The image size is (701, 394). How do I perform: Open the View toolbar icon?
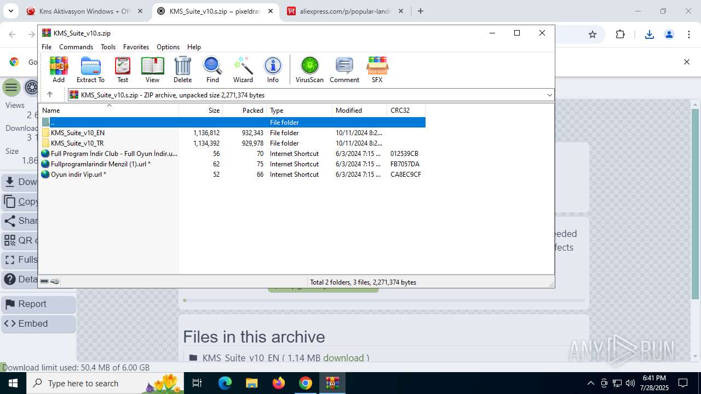click(152, 69)
